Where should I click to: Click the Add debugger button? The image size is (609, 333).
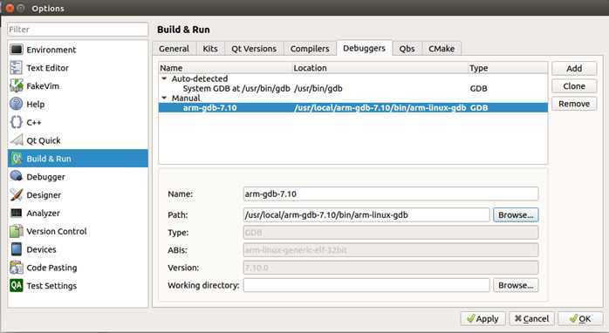[574, 69]
